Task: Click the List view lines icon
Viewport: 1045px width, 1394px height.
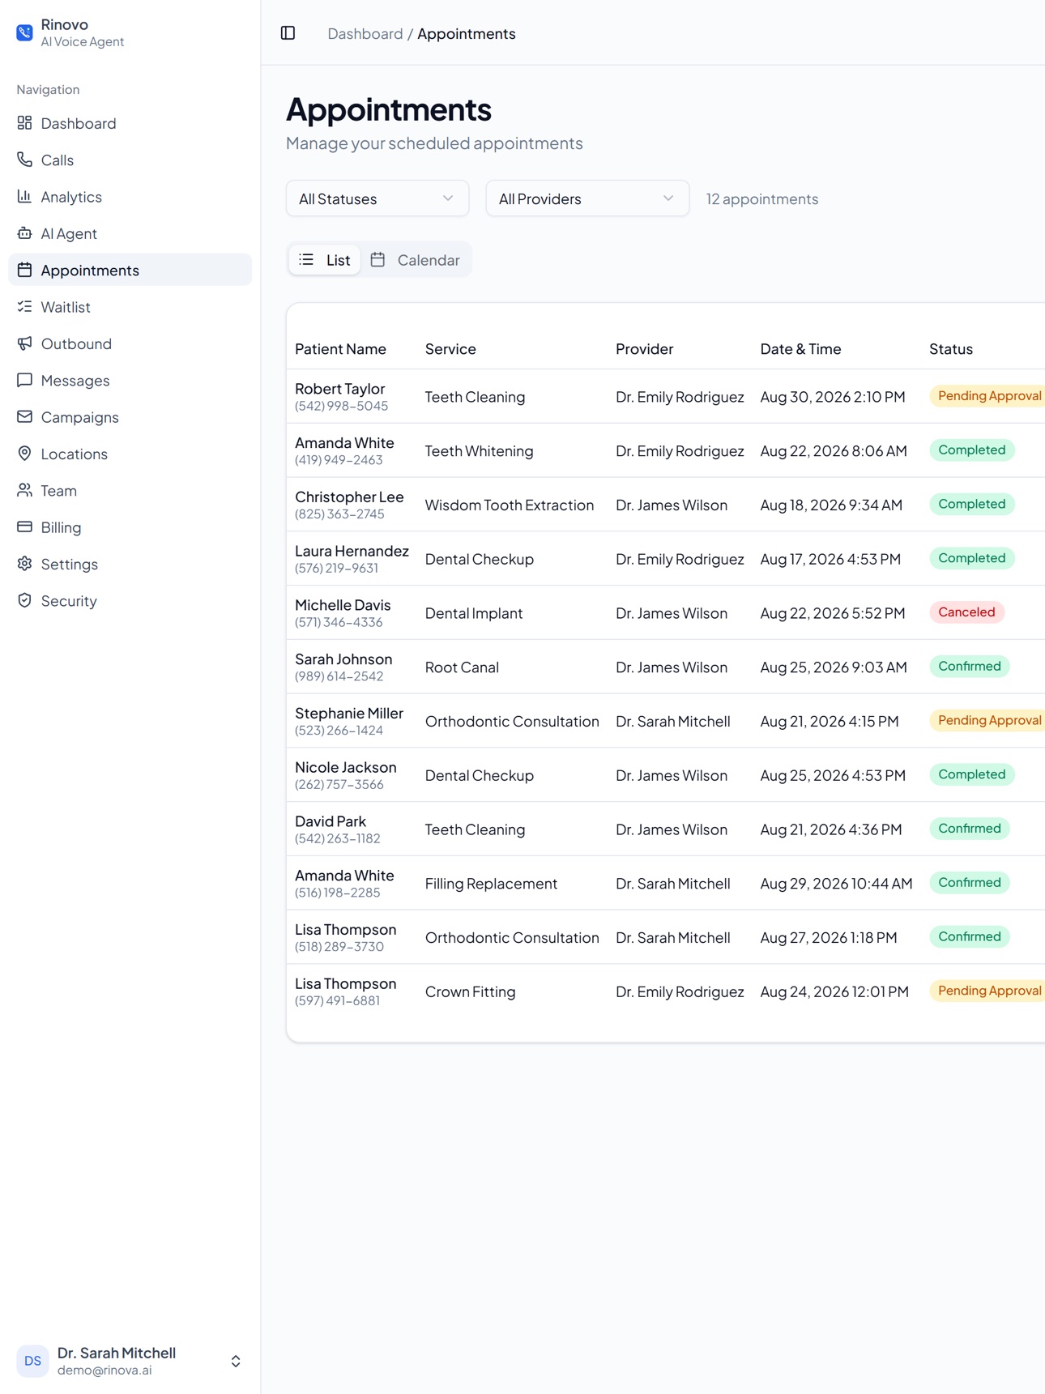Action: tap(306, 259)
